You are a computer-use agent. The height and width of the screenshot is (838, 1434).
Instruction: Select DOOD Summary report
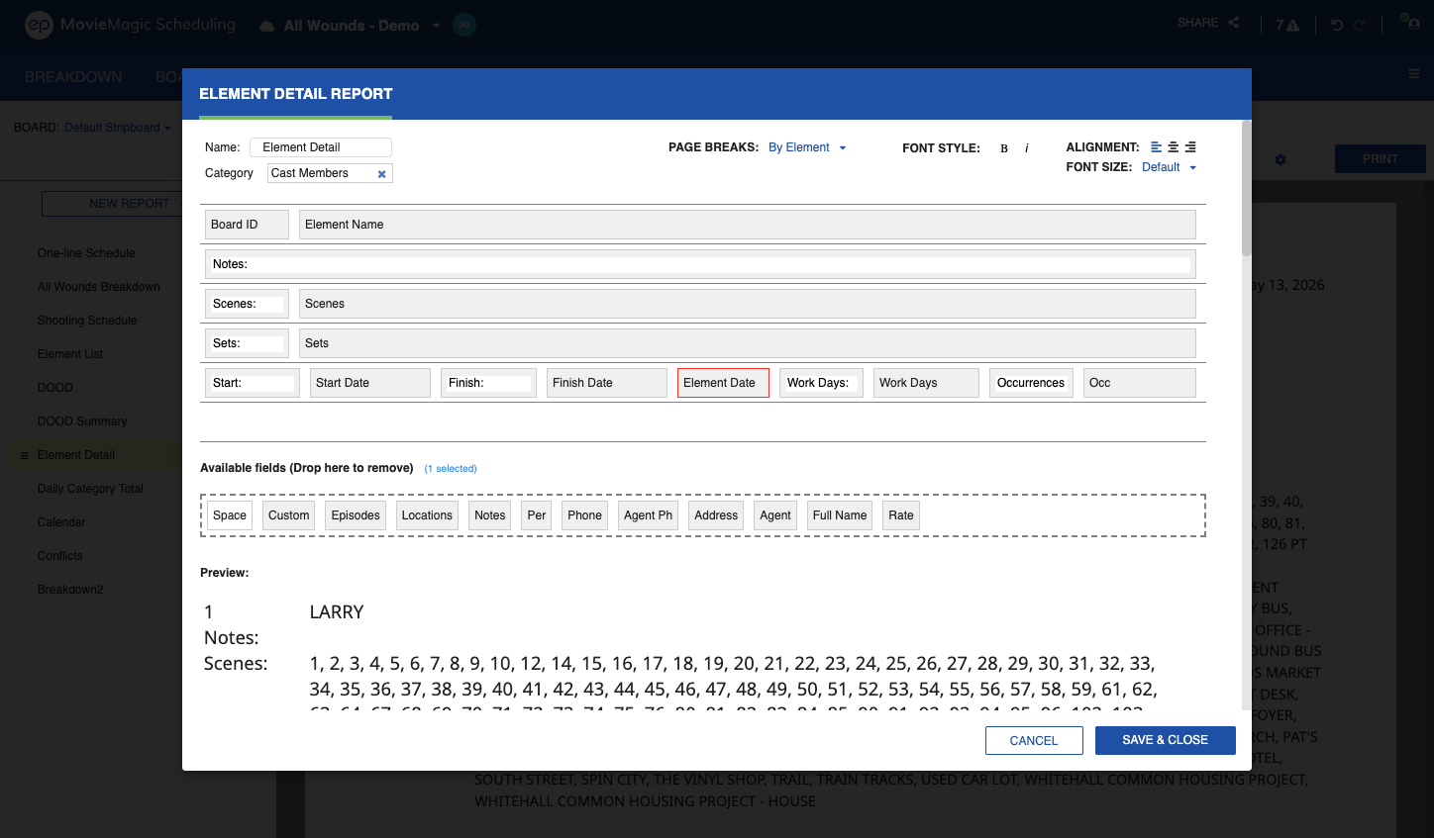pos(82,421)
